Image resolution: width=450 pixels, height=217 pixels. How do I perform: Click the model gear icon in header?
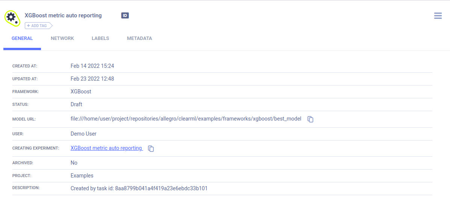point(12,18)
